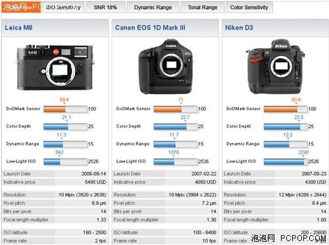Viewport: 329px width, 245px height.
Task: Select Canon pixel pitch 7.2 µm
Action: 209,204
